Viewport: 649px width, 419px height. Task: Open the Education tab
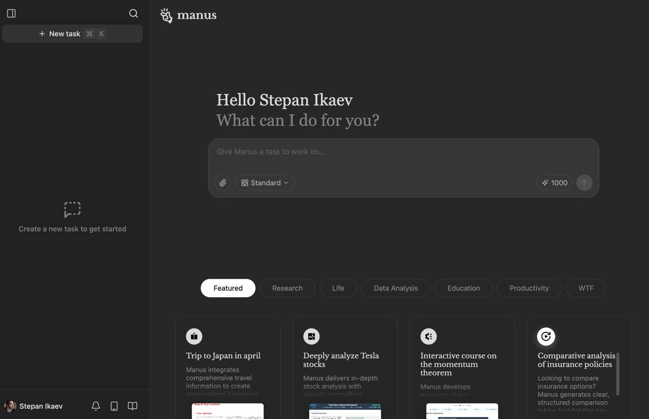pos(464,288)
